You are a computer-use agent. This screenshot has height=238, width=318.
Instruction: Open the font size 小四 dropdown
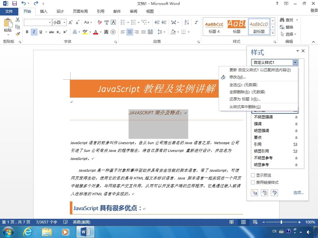65,22
